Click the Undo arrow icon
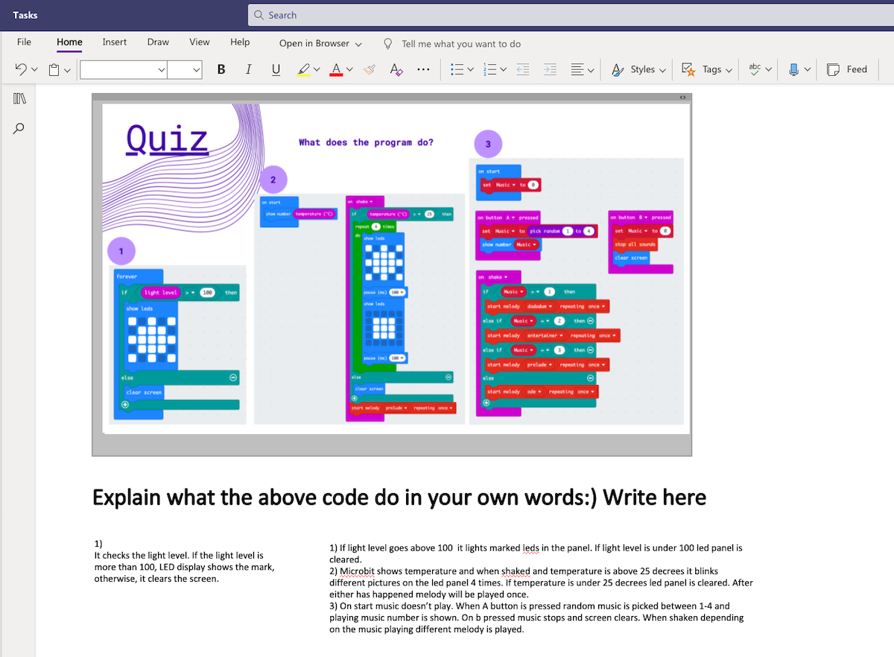 click(22, 69)
